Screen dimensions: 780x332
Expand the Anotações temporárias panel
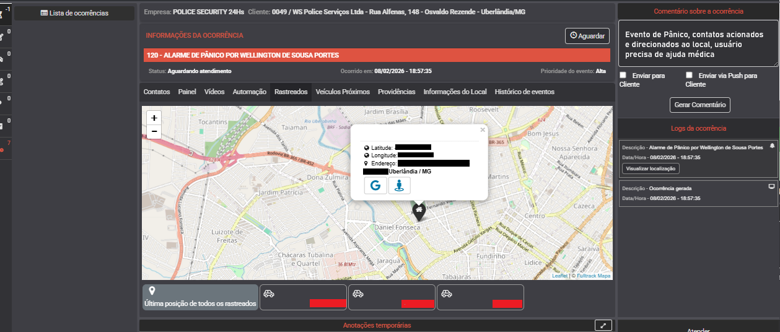point(603,325)
